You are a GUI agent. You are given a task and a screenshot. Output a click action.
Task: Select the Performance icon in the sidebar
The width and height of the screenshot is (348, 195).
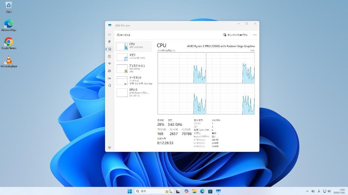(109, 49)
